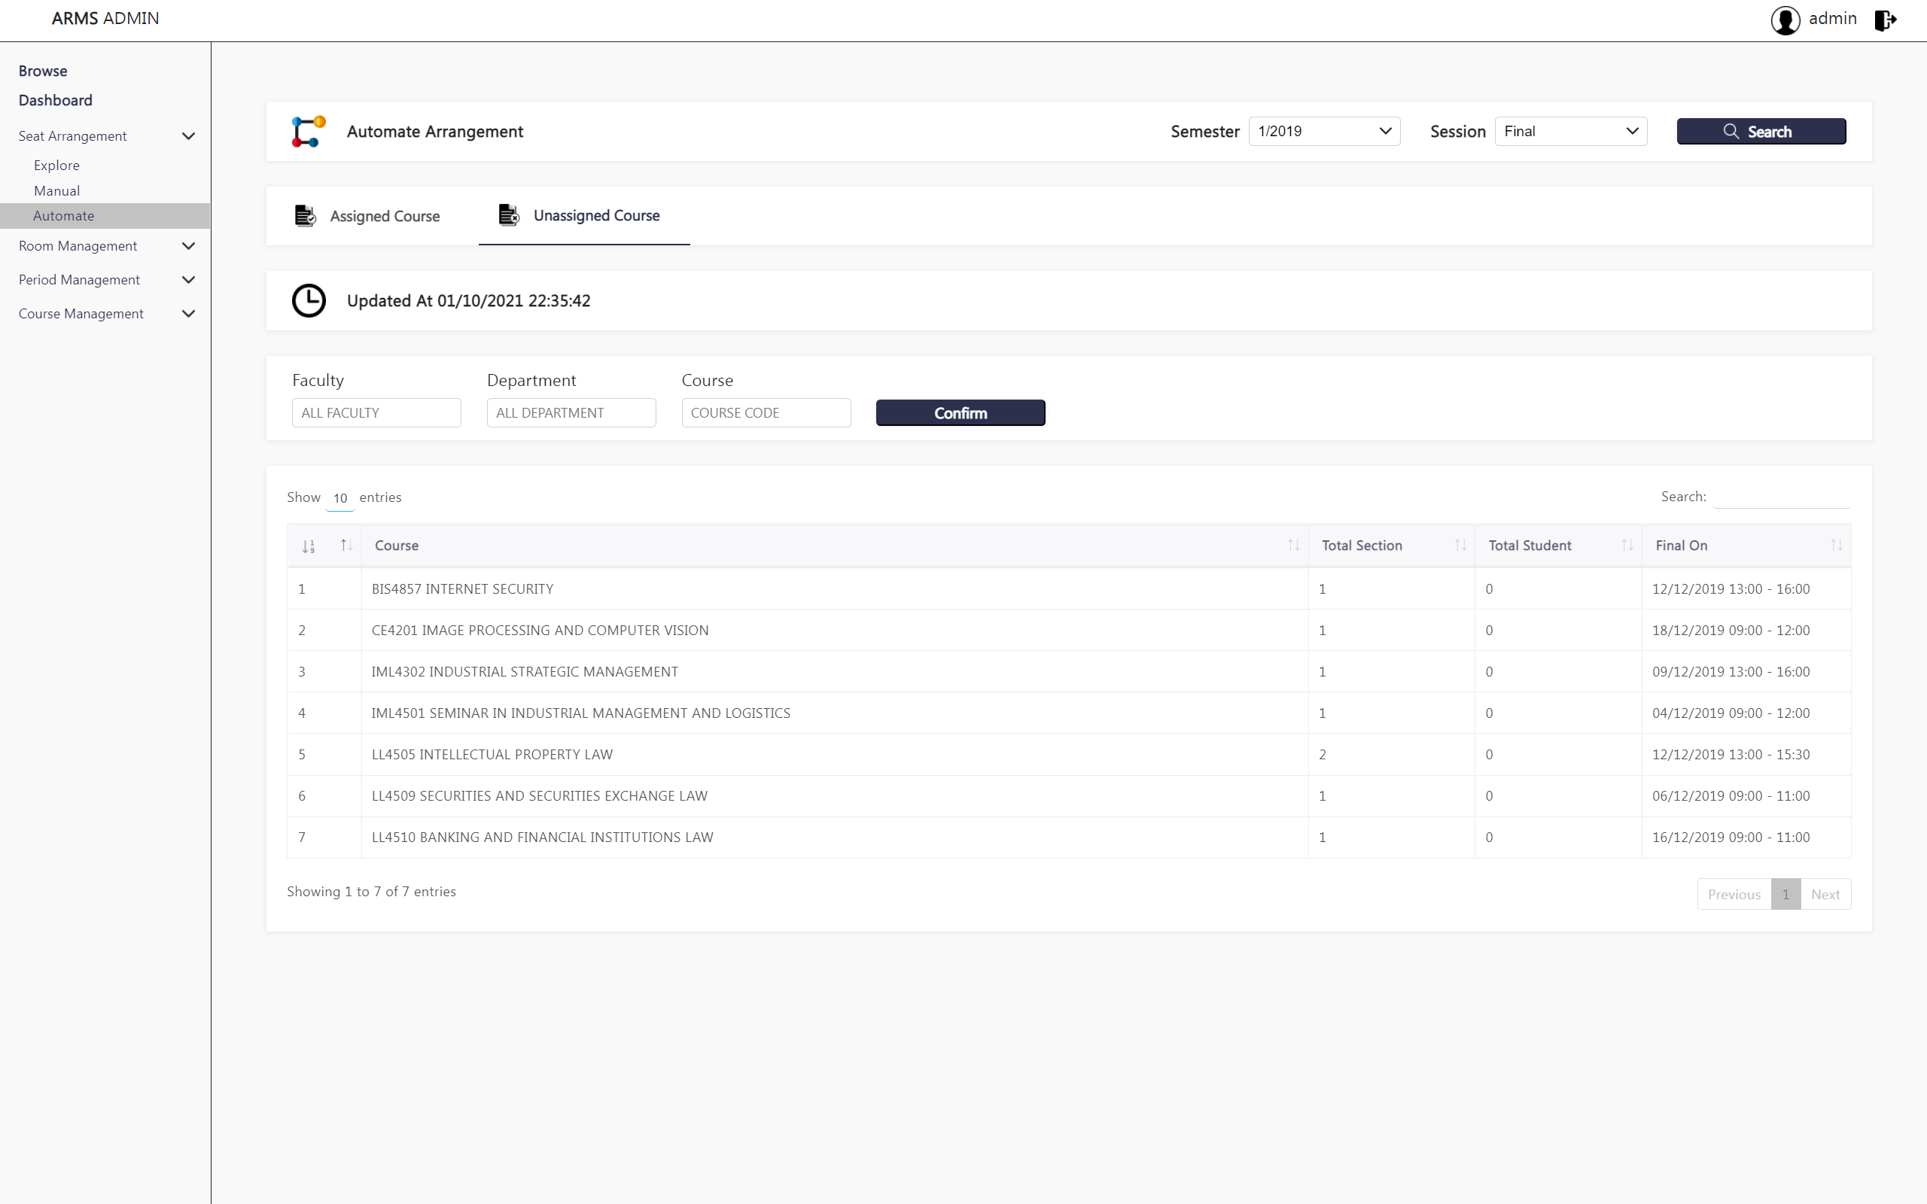Click the Next pagination button
The height and width of the screenshot is (1204, 1927).
1825,894
